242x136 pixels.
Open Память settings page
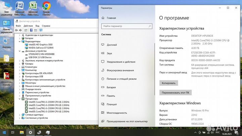(111, 96)
